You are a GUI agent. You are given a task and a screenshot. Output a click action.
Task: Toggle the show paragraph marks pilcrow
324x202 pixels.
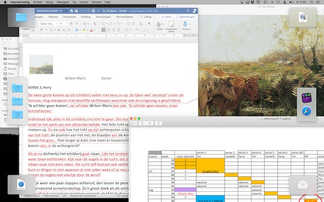click(x=149, y=24)
